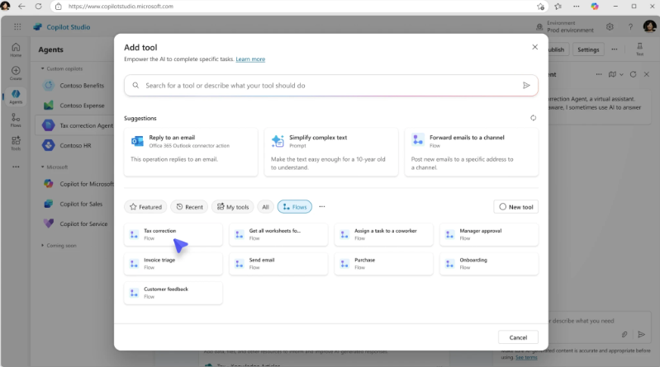Open the Copilot for Service agent
The width and height of the screenshot is (660, 367).
coord(75,223)
